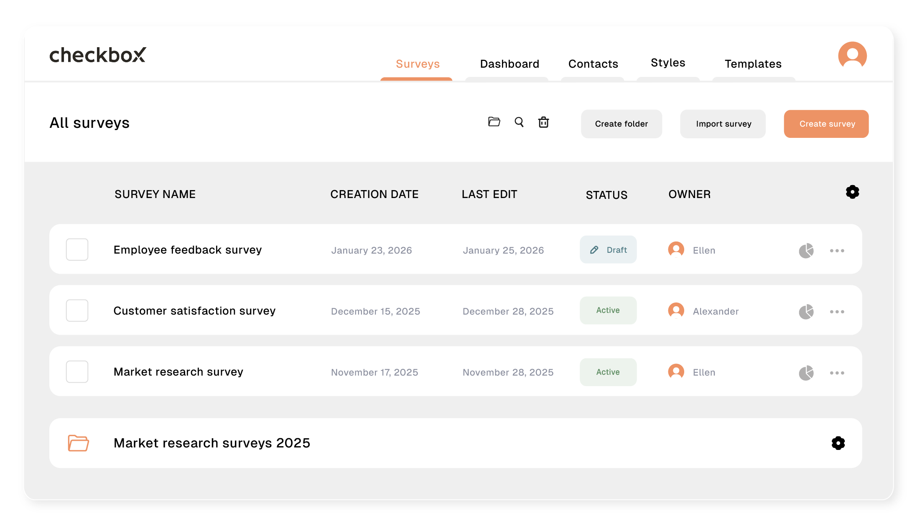This screenshot has width=917, height=531.
Task: Switch to the Dashboard tab
Action: [509, 64]
